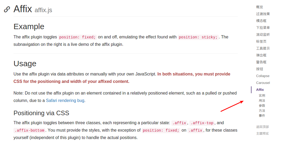
Task: Select 过渡效果 in the sidebar
Action: 263,14
